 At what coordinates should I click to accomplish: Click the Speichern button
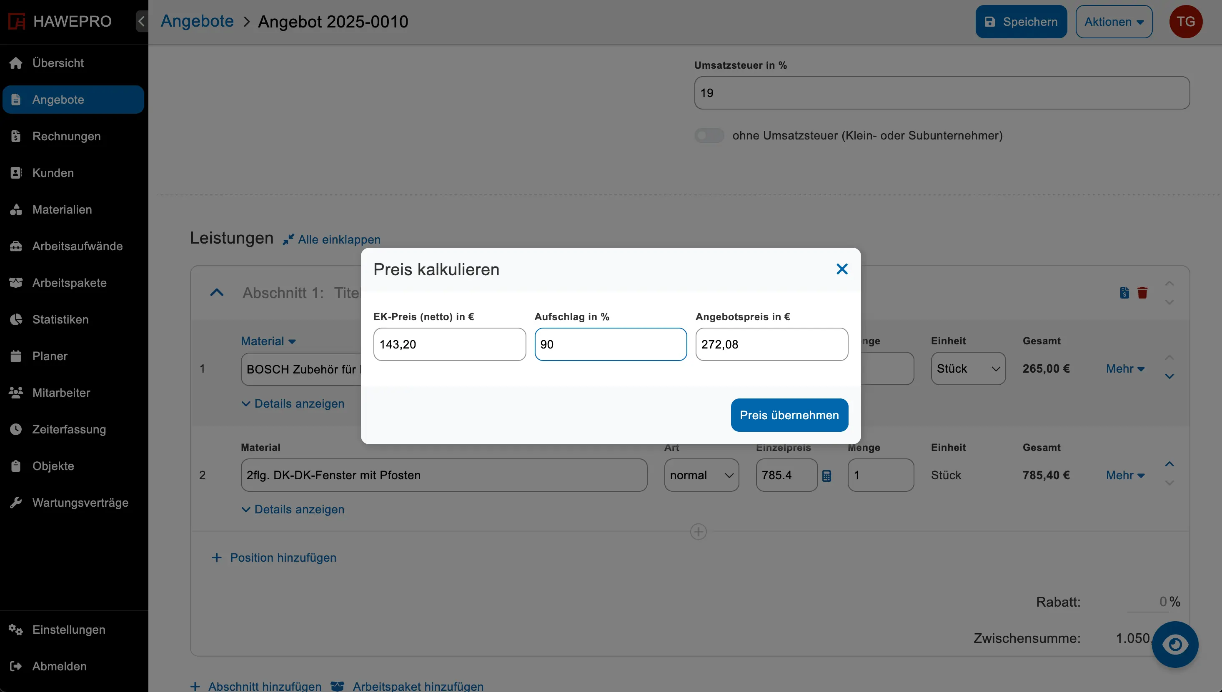[1021, 21]
